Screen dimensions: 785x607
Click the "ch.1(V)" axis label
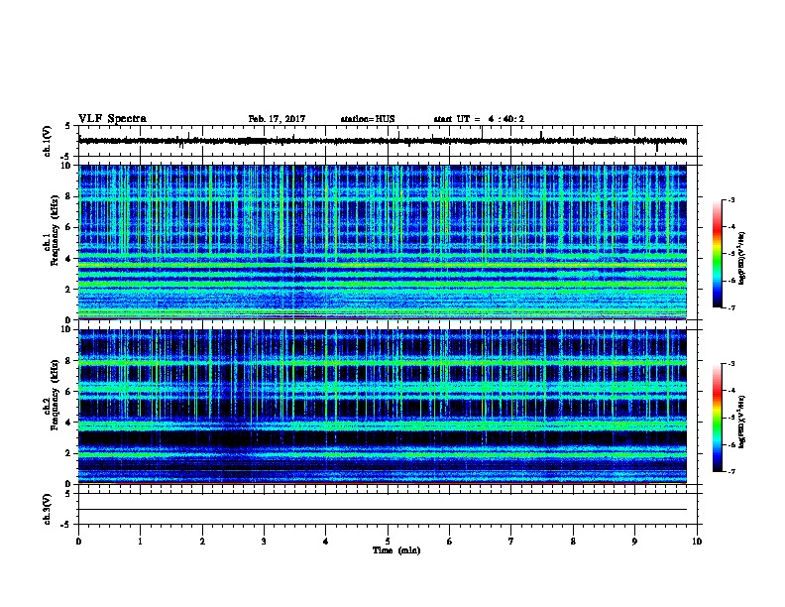click(x=48, y=141)
